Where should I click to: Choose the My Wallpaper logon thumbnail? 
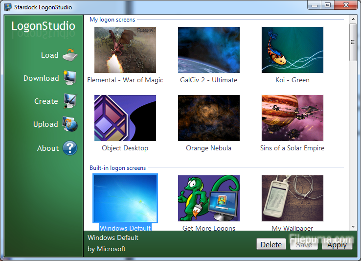click(x=292, y=198)
